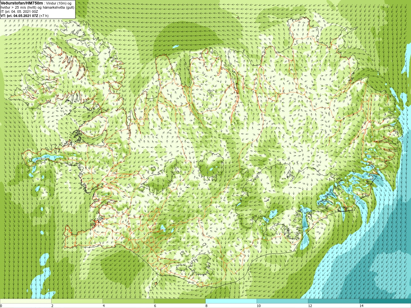Click the Veðurstofan/HM750m title text
This screenshot has width=411, height=308.
[x=22, y=3]
